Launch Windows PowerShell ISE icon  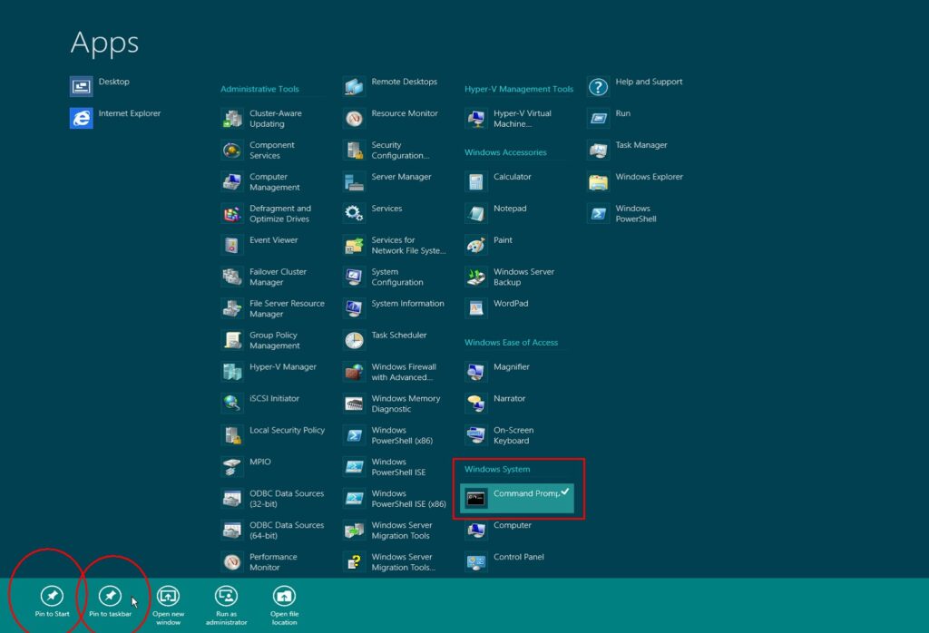[355, 467]
